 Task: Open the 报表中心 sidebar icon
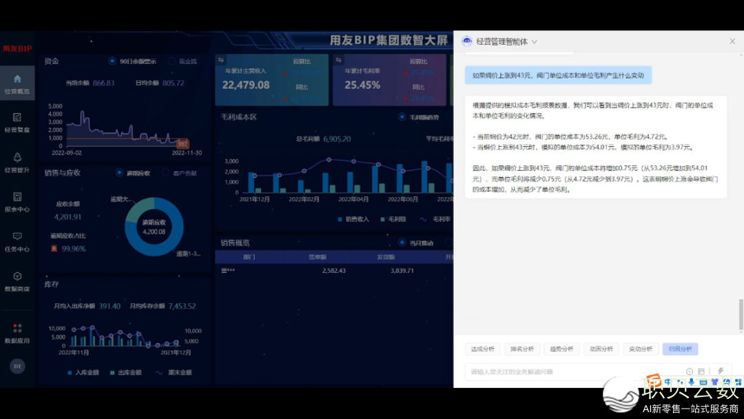click(x=17, y=196)
